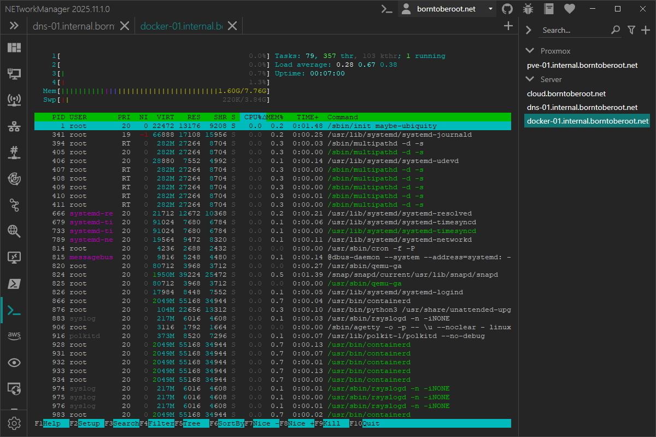Open the PowerShell tool in sidebar
Image resolution: width=656 pixels, height=437 pixels.
(14, 284)
